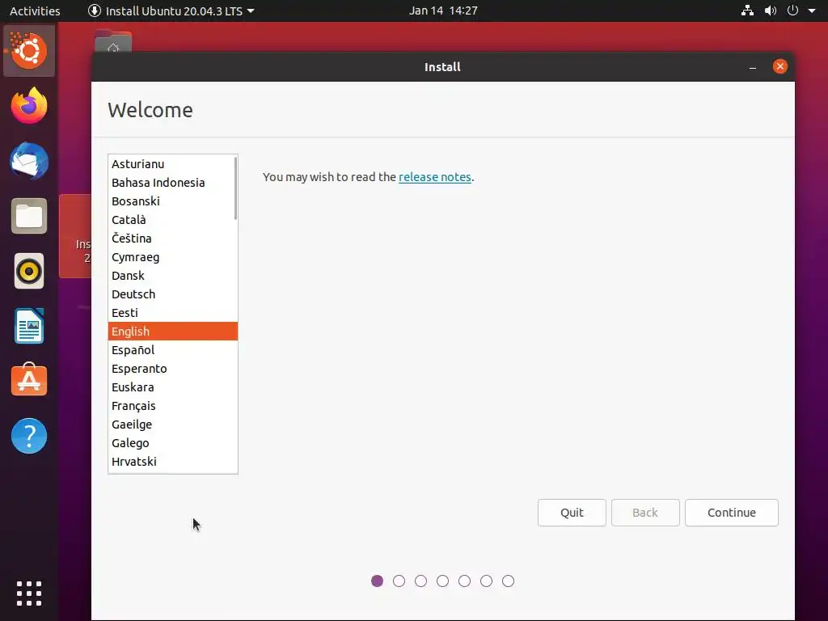
Task: Open Ubuntu Software store
Action: point(29,380)
